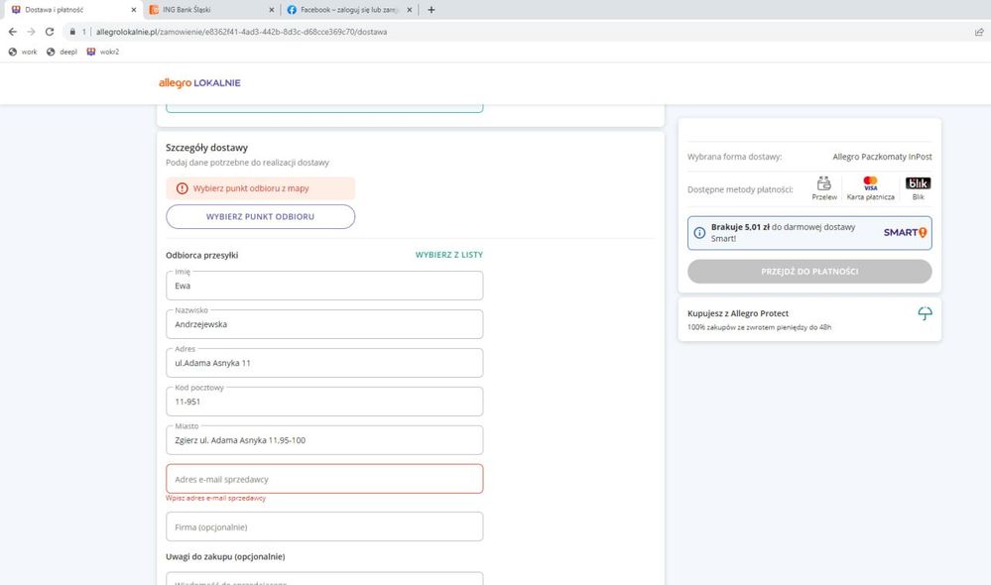Click the padlock site security icon
This screenshot has height=585, width=991.
(72, 32)
